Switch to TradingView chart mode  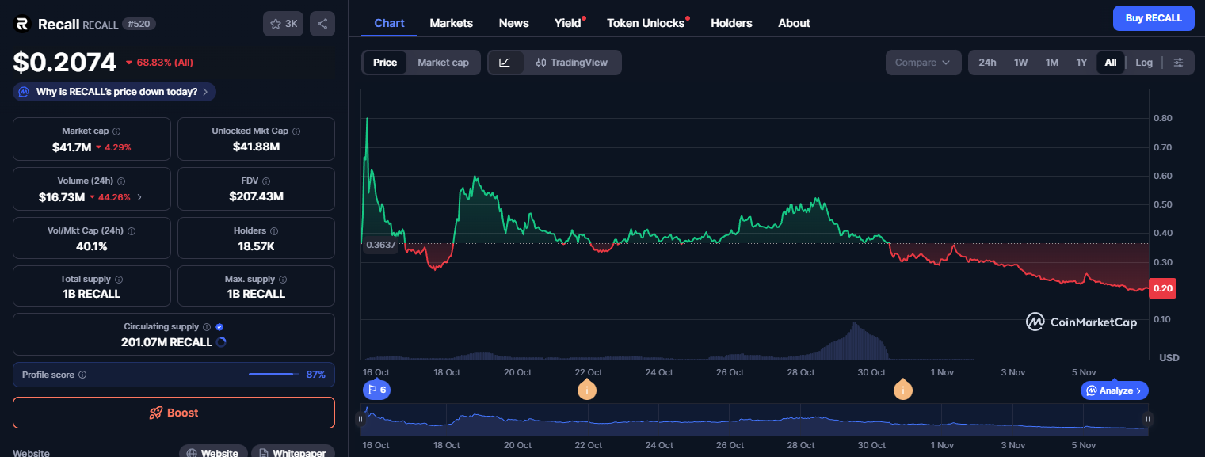[572, 63]
